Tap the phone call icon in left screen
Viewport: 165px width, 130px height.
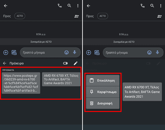pos(60,6)
